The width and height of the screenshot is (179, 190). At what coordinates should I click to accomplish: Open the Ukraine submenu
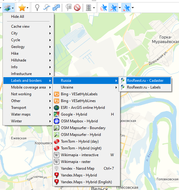(86, 87)
